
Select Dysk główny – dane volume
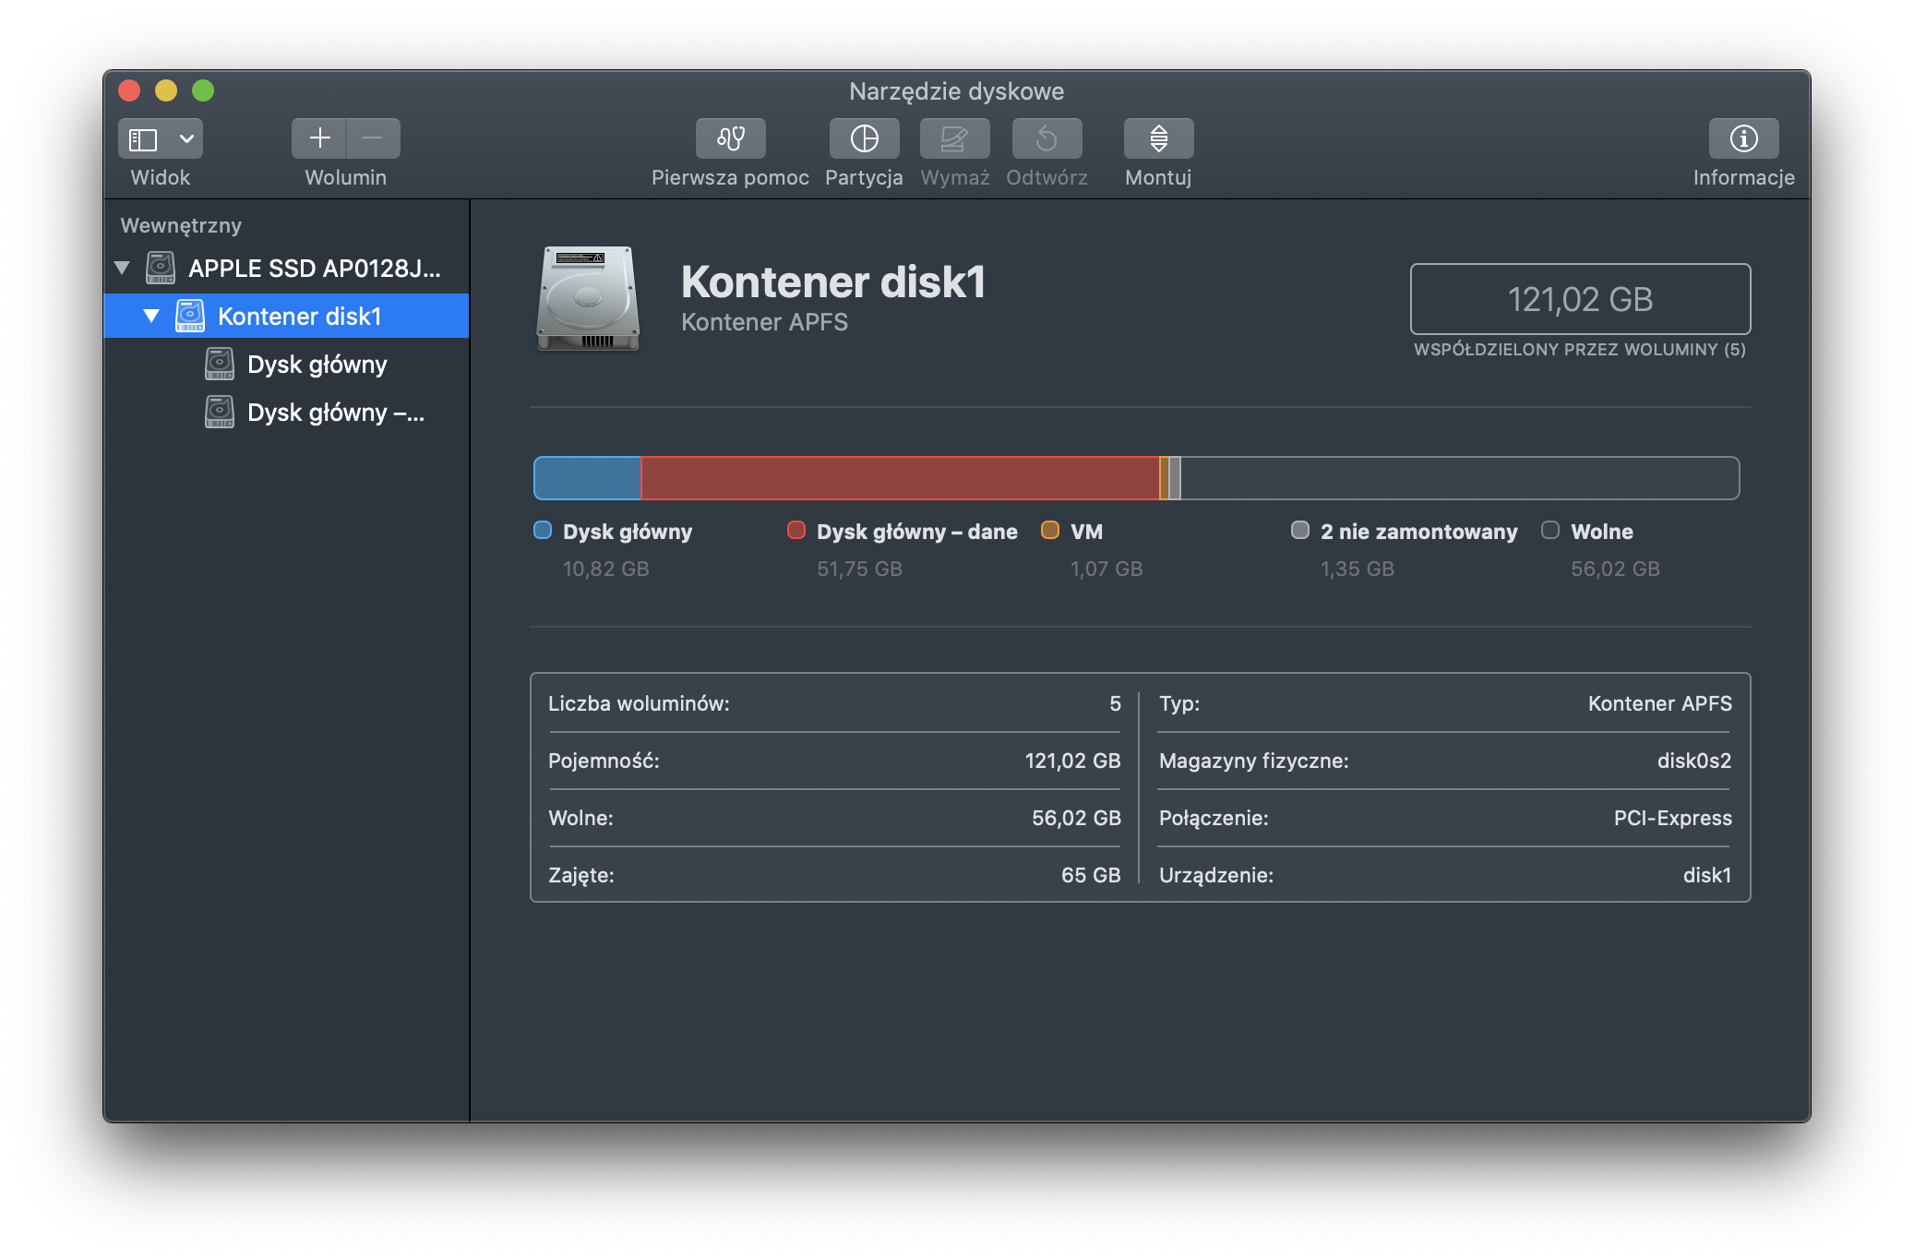click(x=333, y=412)
